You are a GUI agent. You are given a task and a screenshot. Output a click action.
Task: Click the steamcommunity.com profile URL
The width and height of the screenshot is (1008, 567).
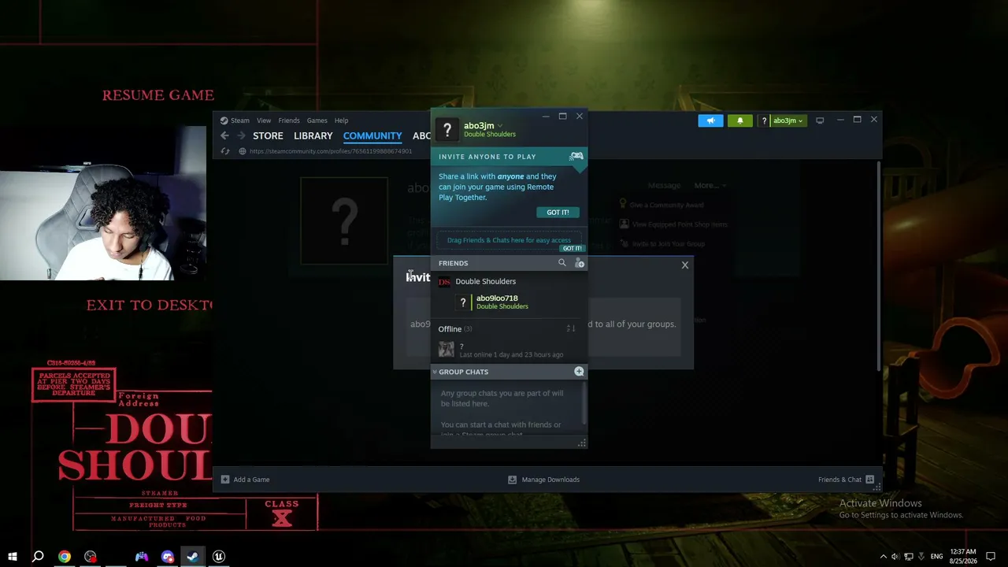click(331, 151)
